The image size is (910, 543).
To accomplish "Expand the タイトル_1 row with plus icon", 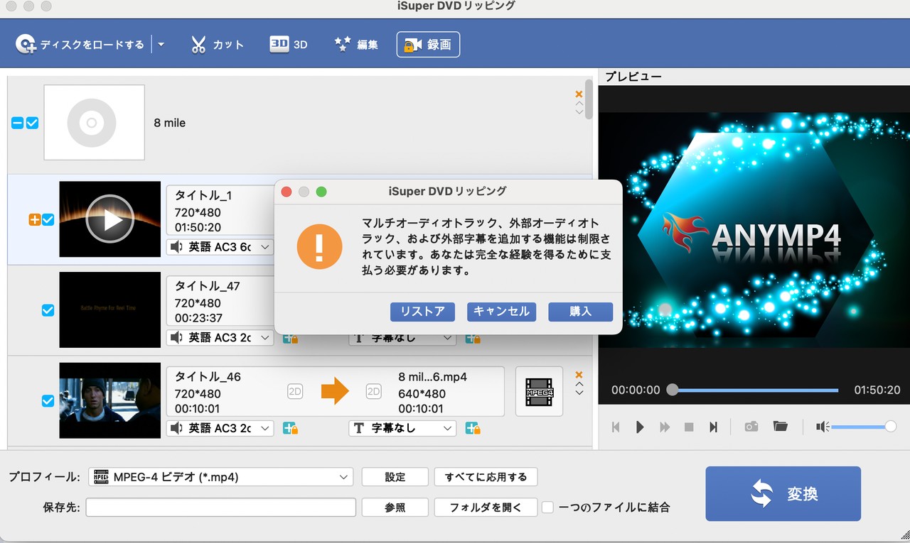I will pyautogui.click(x=34, y=219).
